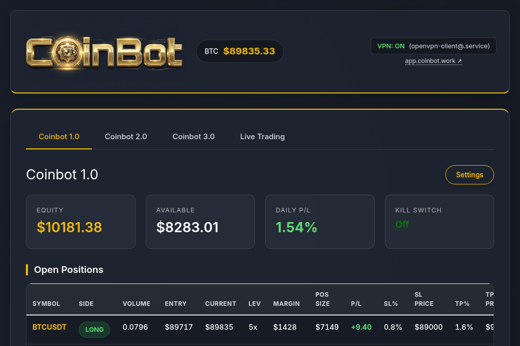The image size is (520, 346).
Task: Click the Daily P/L 1.54% value
Action: click(297, 228)
